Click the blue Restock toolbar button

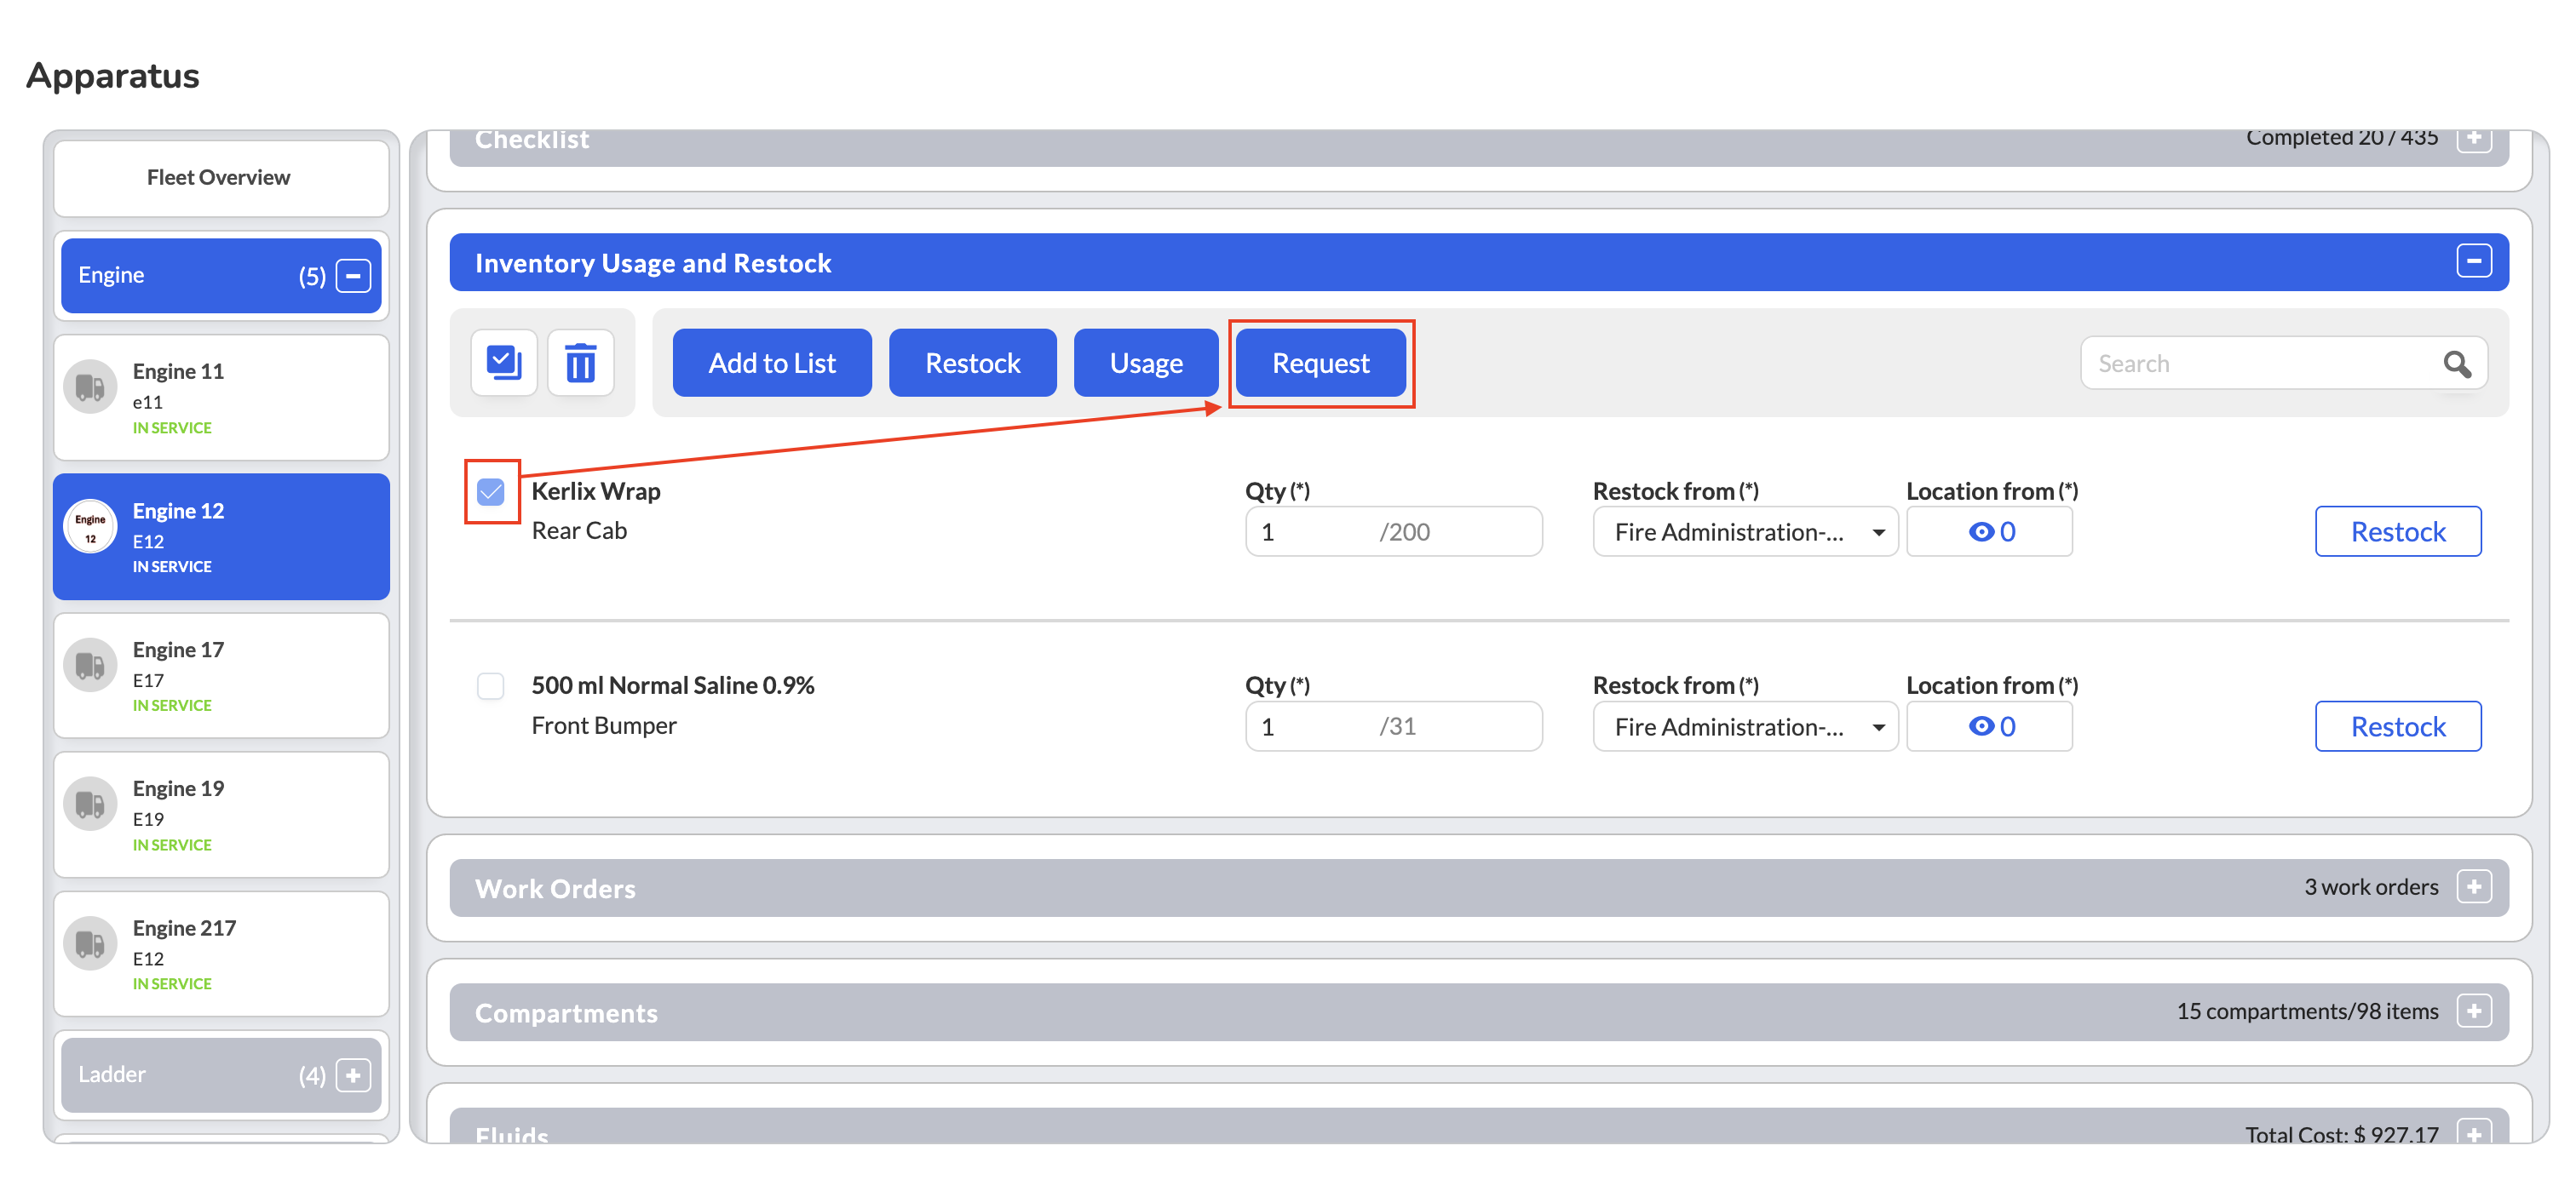click(x=972, y=363)
